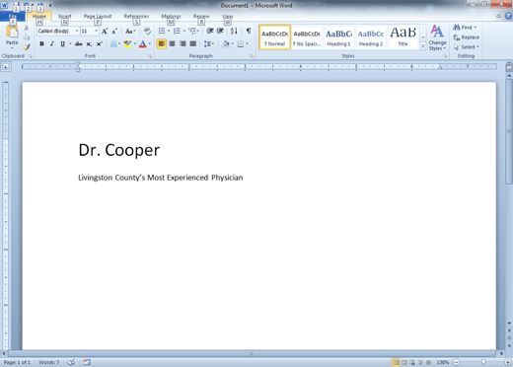This screenshot has width=513, height=367.
Task: Apply superscript formatting
Action: click(99, 43)
